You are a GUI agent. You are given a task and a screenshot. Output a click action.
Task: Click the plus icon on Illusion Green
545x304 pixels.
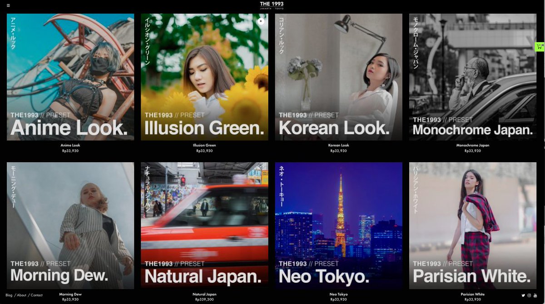261,21
